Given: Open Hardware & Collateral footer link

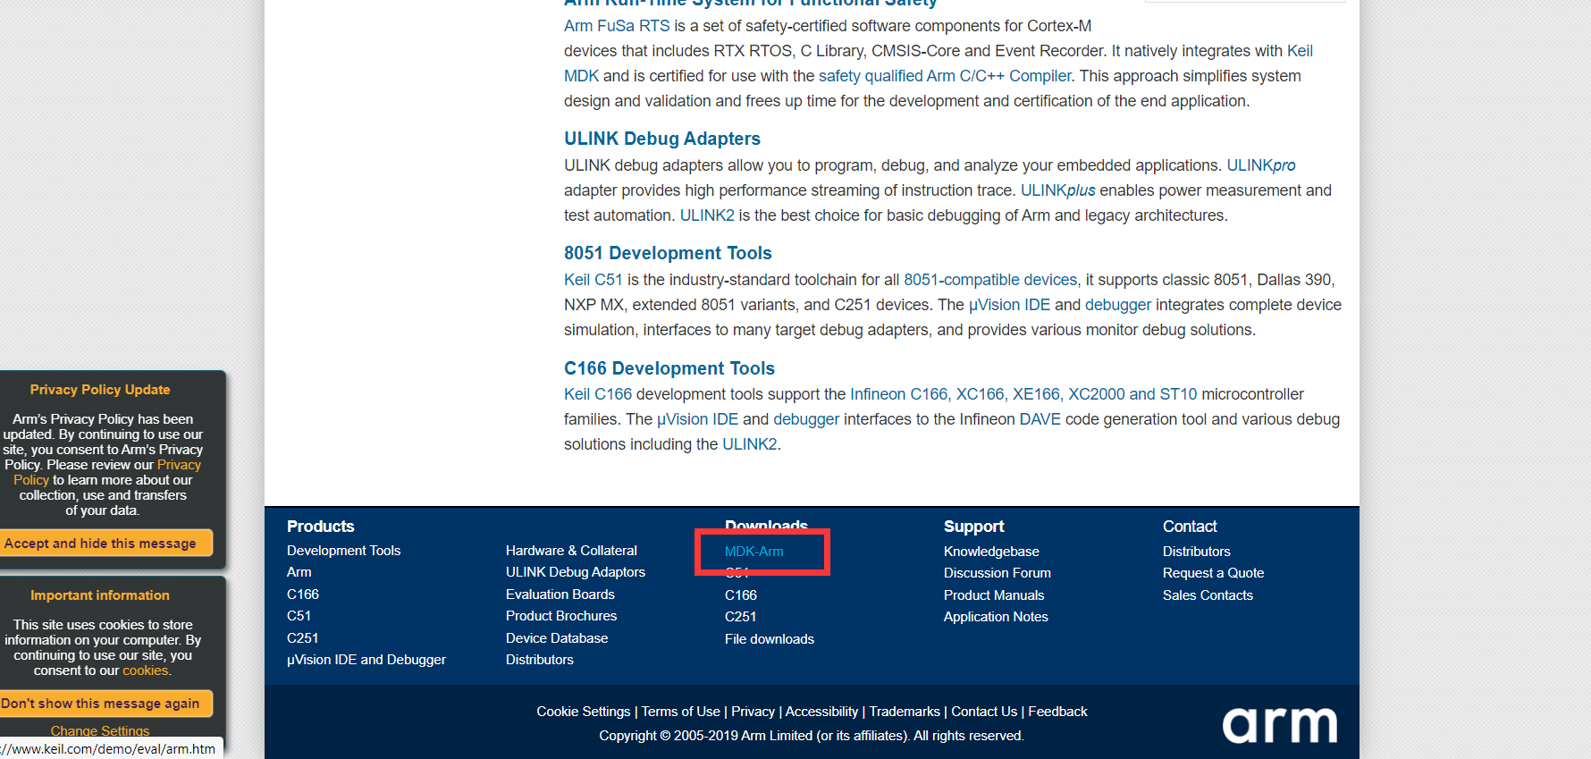Looking at the screenshot, I should 571,551.
